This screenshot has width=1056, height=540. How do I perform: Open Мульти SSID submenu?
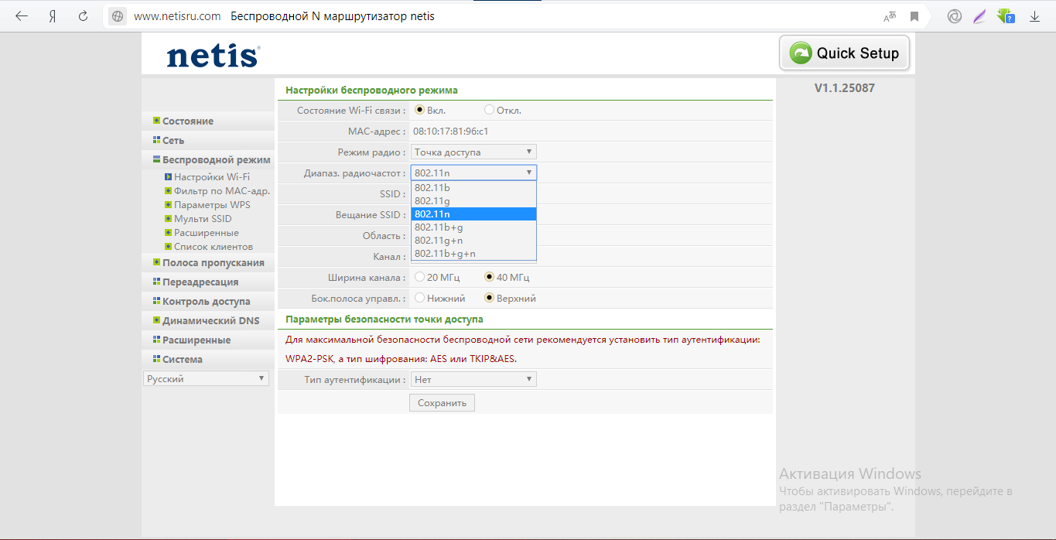pyautogui.click(x=203, y=219)
